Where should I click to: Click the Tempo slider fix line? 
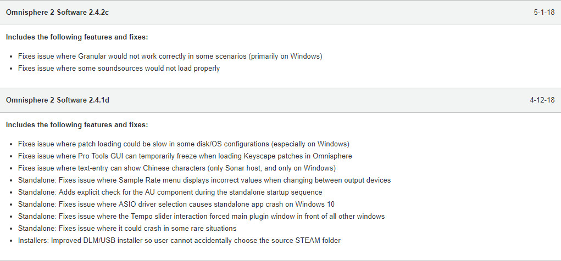[x=201, y=216]
